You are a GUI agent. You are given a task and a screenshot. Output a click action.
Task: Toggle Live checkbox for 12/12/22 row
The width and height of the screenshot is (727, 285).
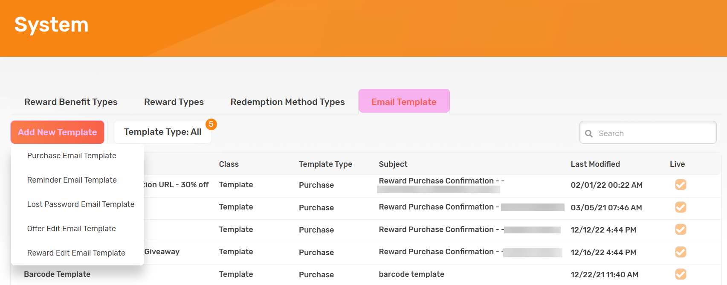(x=681, y=230)
